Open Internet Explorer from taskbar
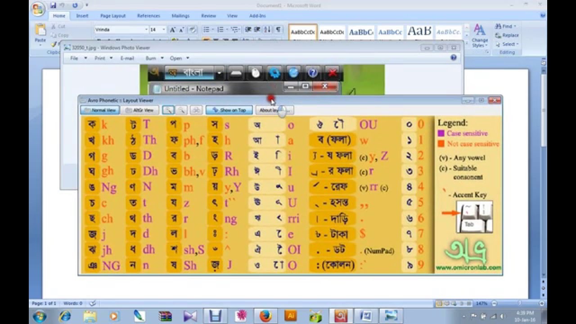 (65, 316)
